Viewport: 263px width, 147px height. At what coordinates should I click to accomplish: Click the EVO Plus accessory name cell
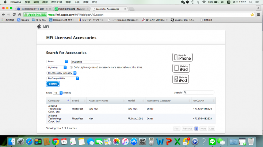coord(94,109)
